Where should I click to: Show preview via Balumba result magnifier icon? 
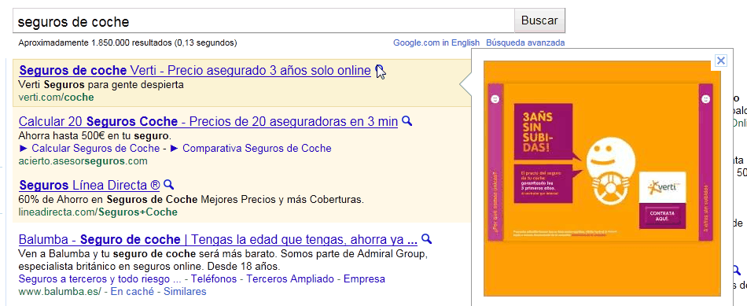coord(426,238)
